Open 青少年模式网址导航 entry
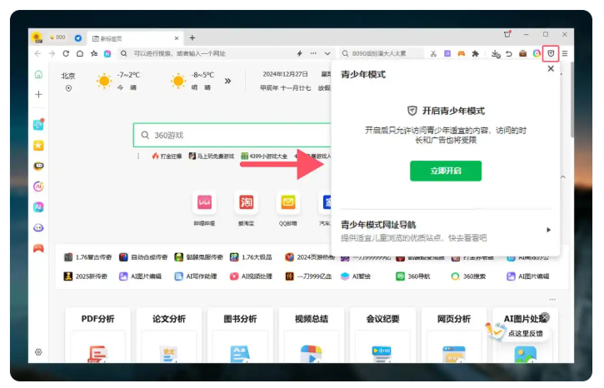Image resolution: width=604 pixels, height=388 pixels. coord(446,230)
